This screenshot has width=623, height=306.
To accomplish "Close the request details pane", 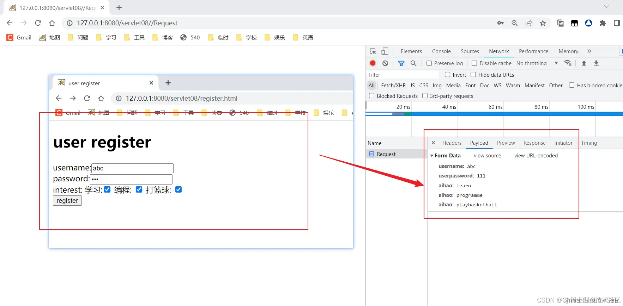I will [433, 143].
